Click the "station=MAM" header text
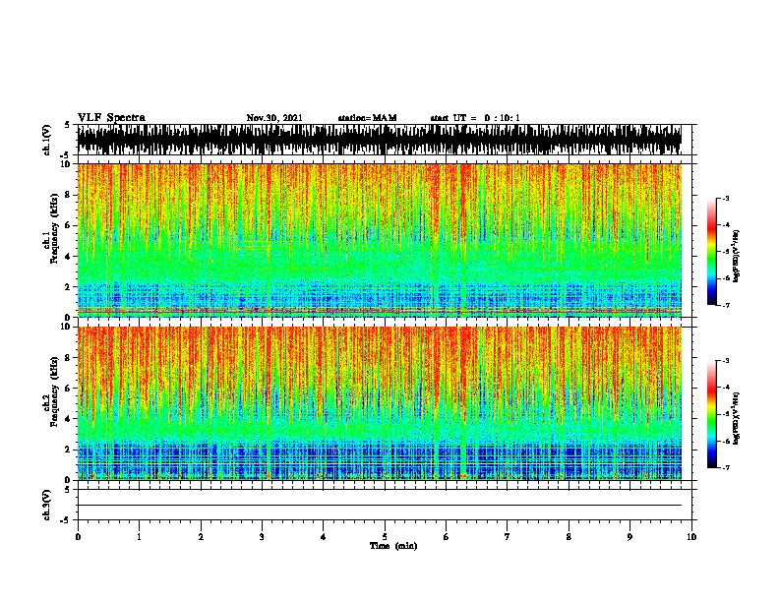 coord(367,118)
